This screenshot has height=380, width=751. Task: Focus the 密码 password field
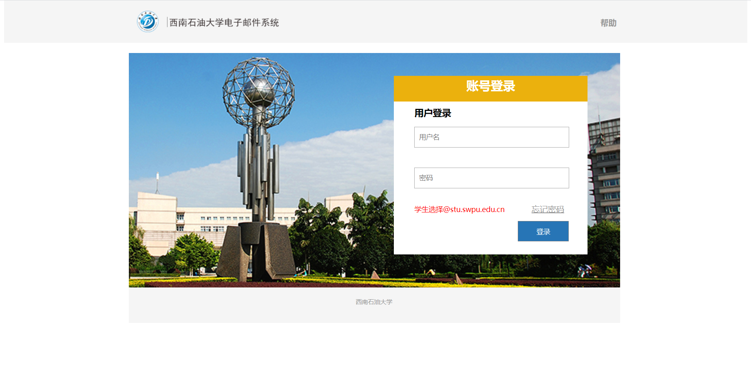coord(491,178)
